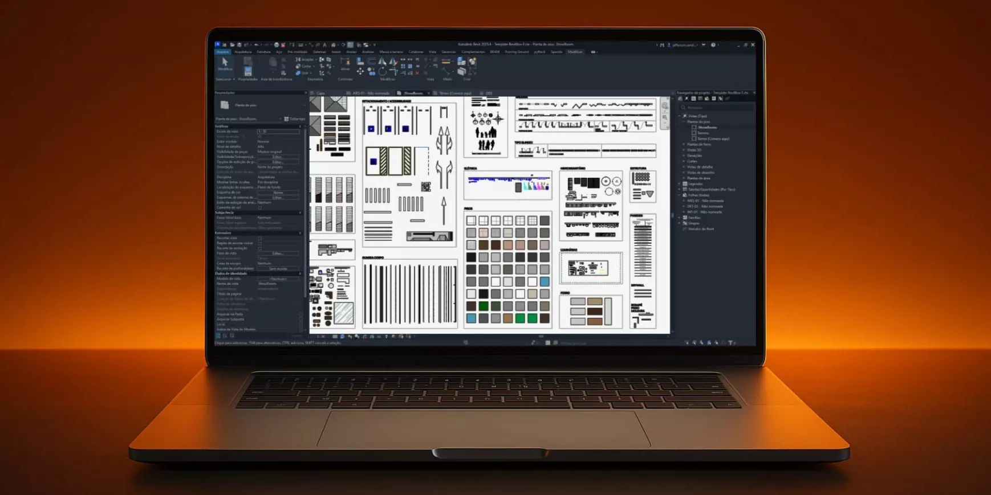The image size is (991, 495).
Task: Click the Move tool icon in Modificar panel
Action: point(360,72)
